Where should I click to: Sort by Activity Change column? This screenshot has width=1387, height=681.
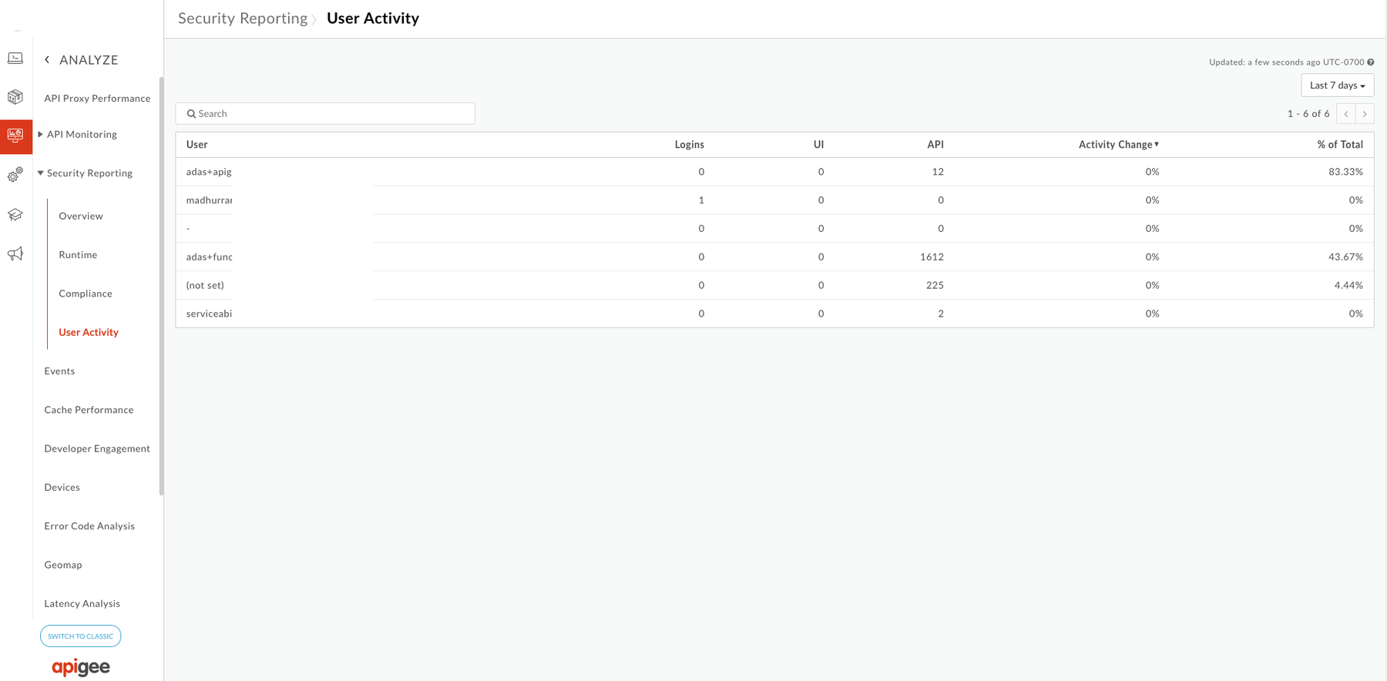tap(1118, 145)
